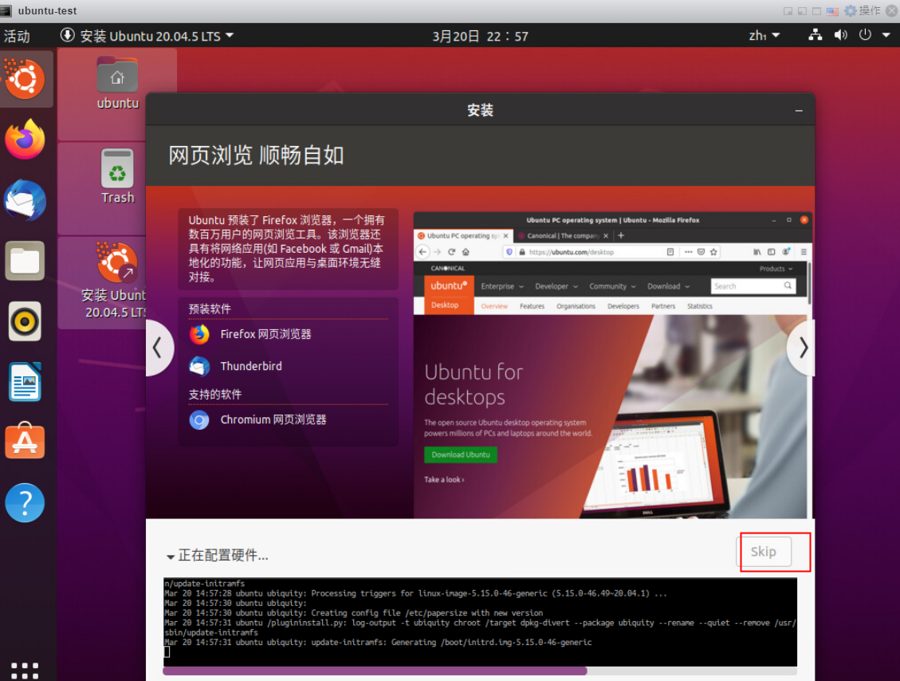The height and width of the screenshot is (681, 900).
Task: Open the system menu arrow top right
Action: [886, 35]
